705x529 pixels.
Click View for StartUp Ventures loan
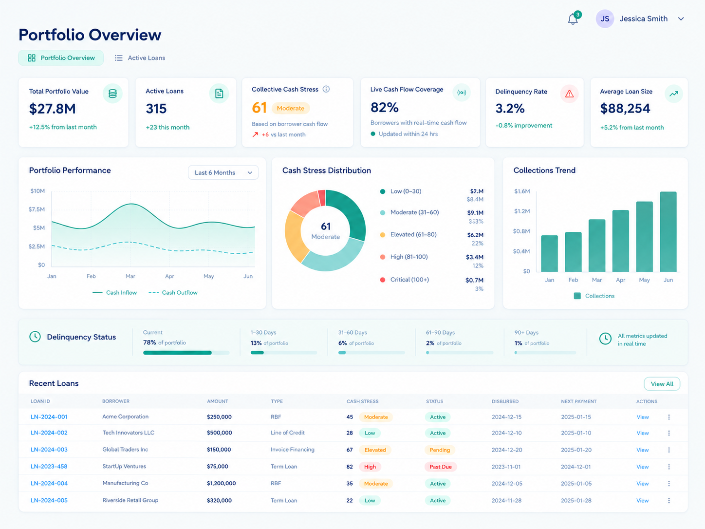(643, 467)
